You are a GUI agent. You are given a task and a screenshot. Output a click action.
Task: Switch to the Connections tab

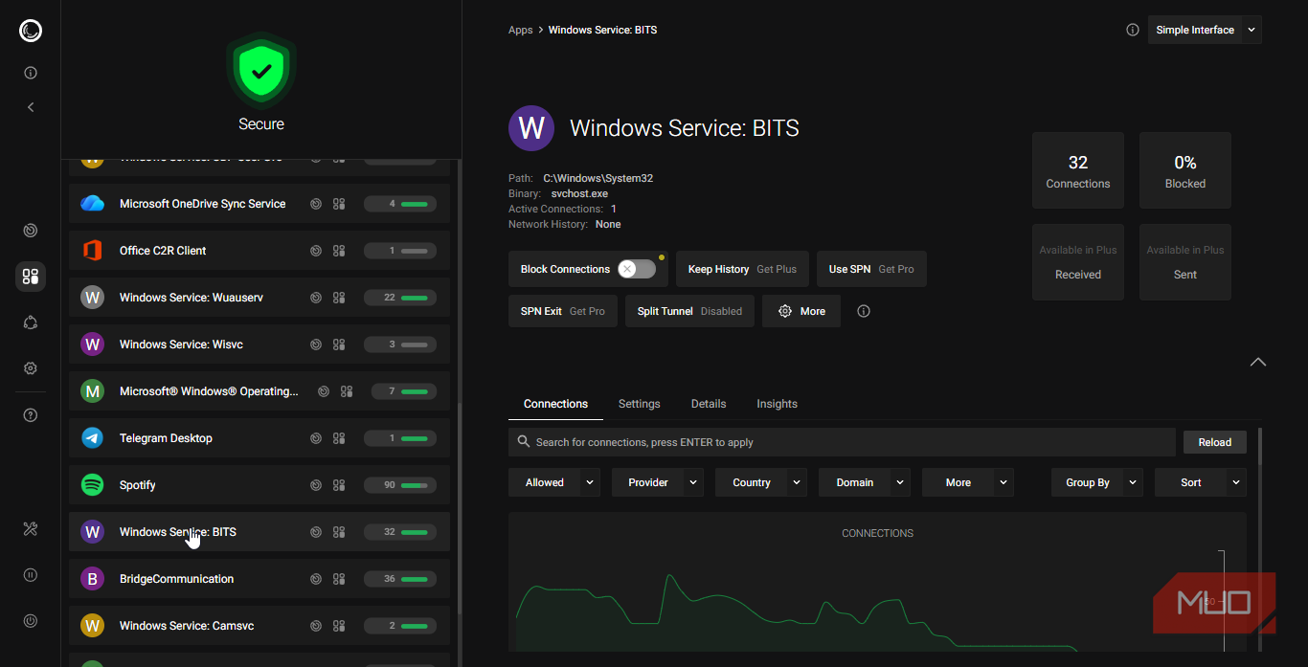(x=555, y=404)
